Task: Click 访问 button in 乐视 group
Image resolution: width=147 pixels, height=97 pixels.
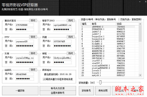Action: point(33,53)
